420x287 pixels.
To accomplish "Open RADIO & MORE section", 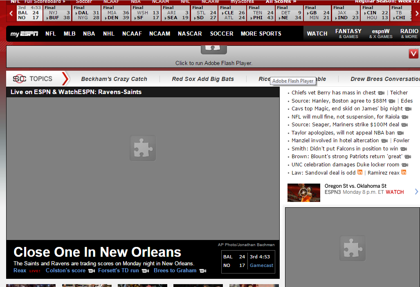I will tap(409, 34).
